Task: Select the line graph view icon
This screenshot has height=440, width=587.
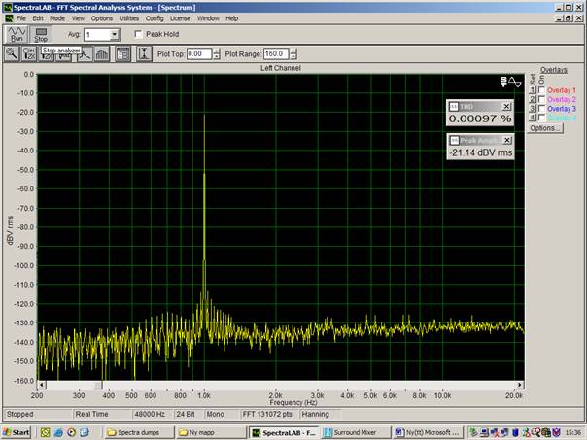Action: tap(86, 54)
